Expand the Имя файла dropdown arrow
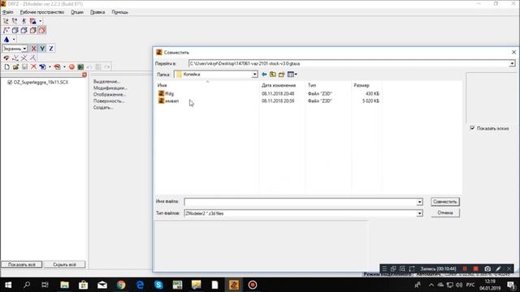Viewport: 520px width, 292px height. (x=419, y=202)
